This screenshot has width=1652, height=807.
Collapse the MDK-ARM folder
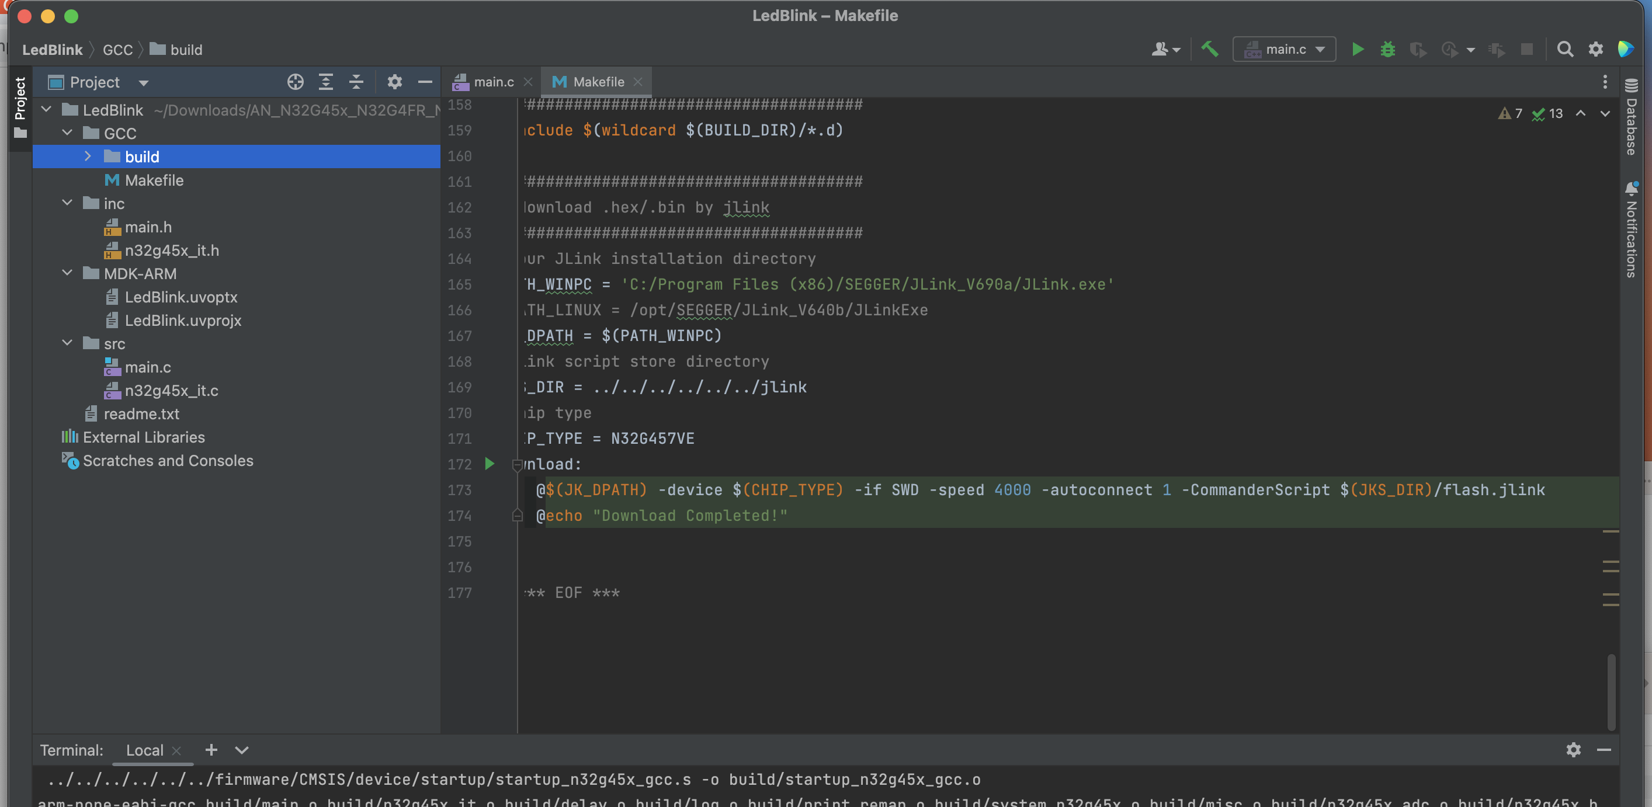coord(67,273)
